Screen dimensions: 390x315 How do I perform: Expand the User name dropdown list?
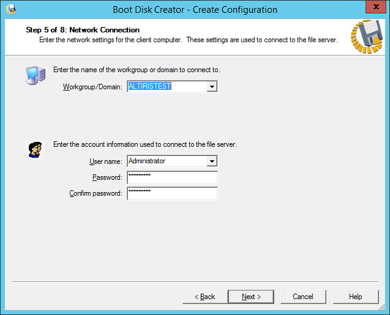click(x=212, y=161)
